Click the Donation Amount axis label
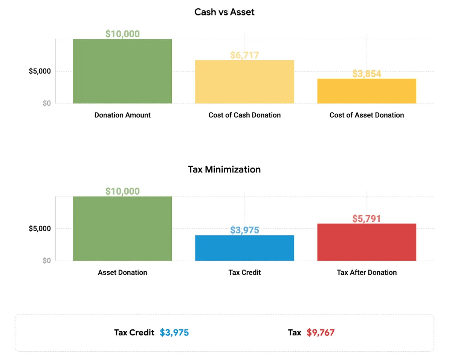This screenshot has width=452, height=358. pos(122,115)
